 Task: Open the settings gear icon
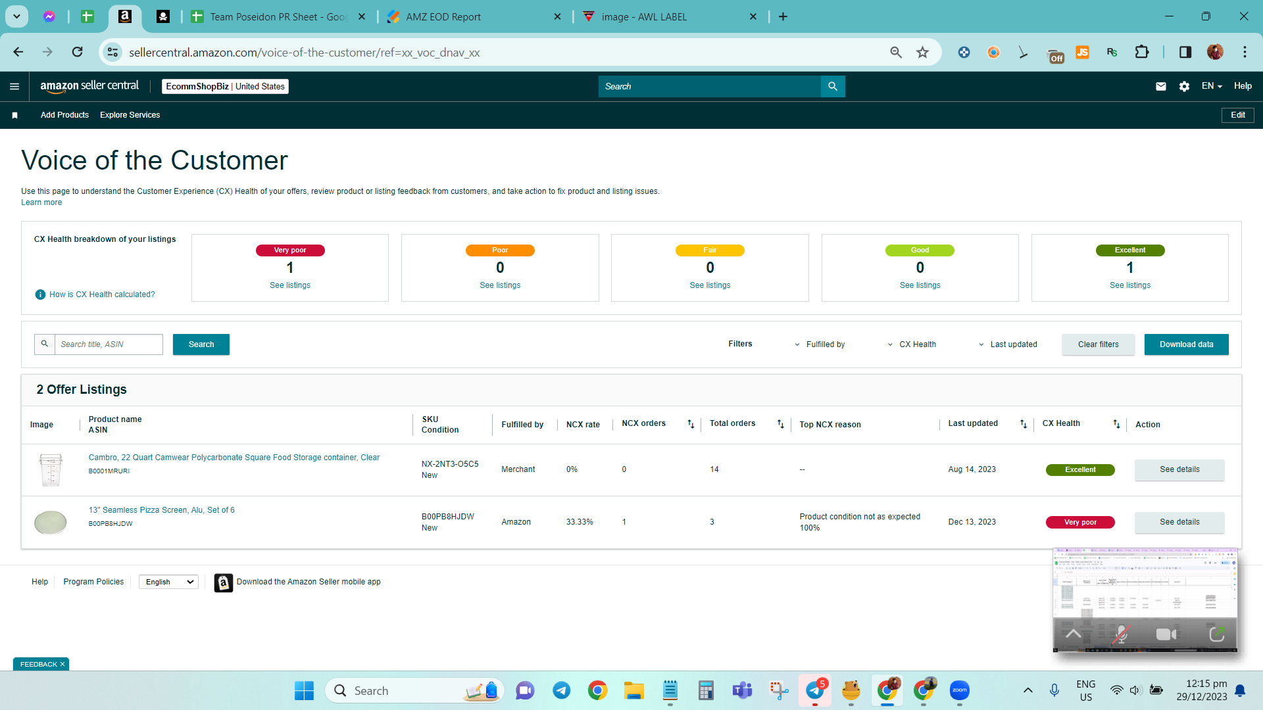click(1184, 86)
